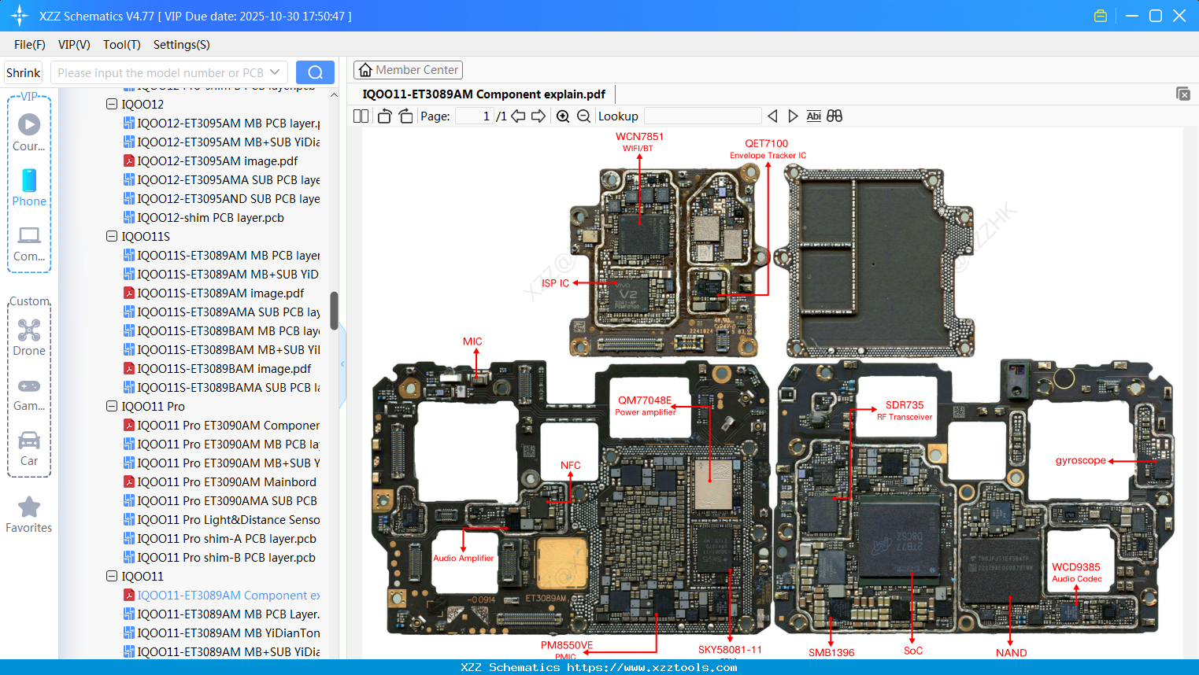The image size is (1199, 675).
Task: Rotate the PDF page counterclockwise
Action: 384,116
